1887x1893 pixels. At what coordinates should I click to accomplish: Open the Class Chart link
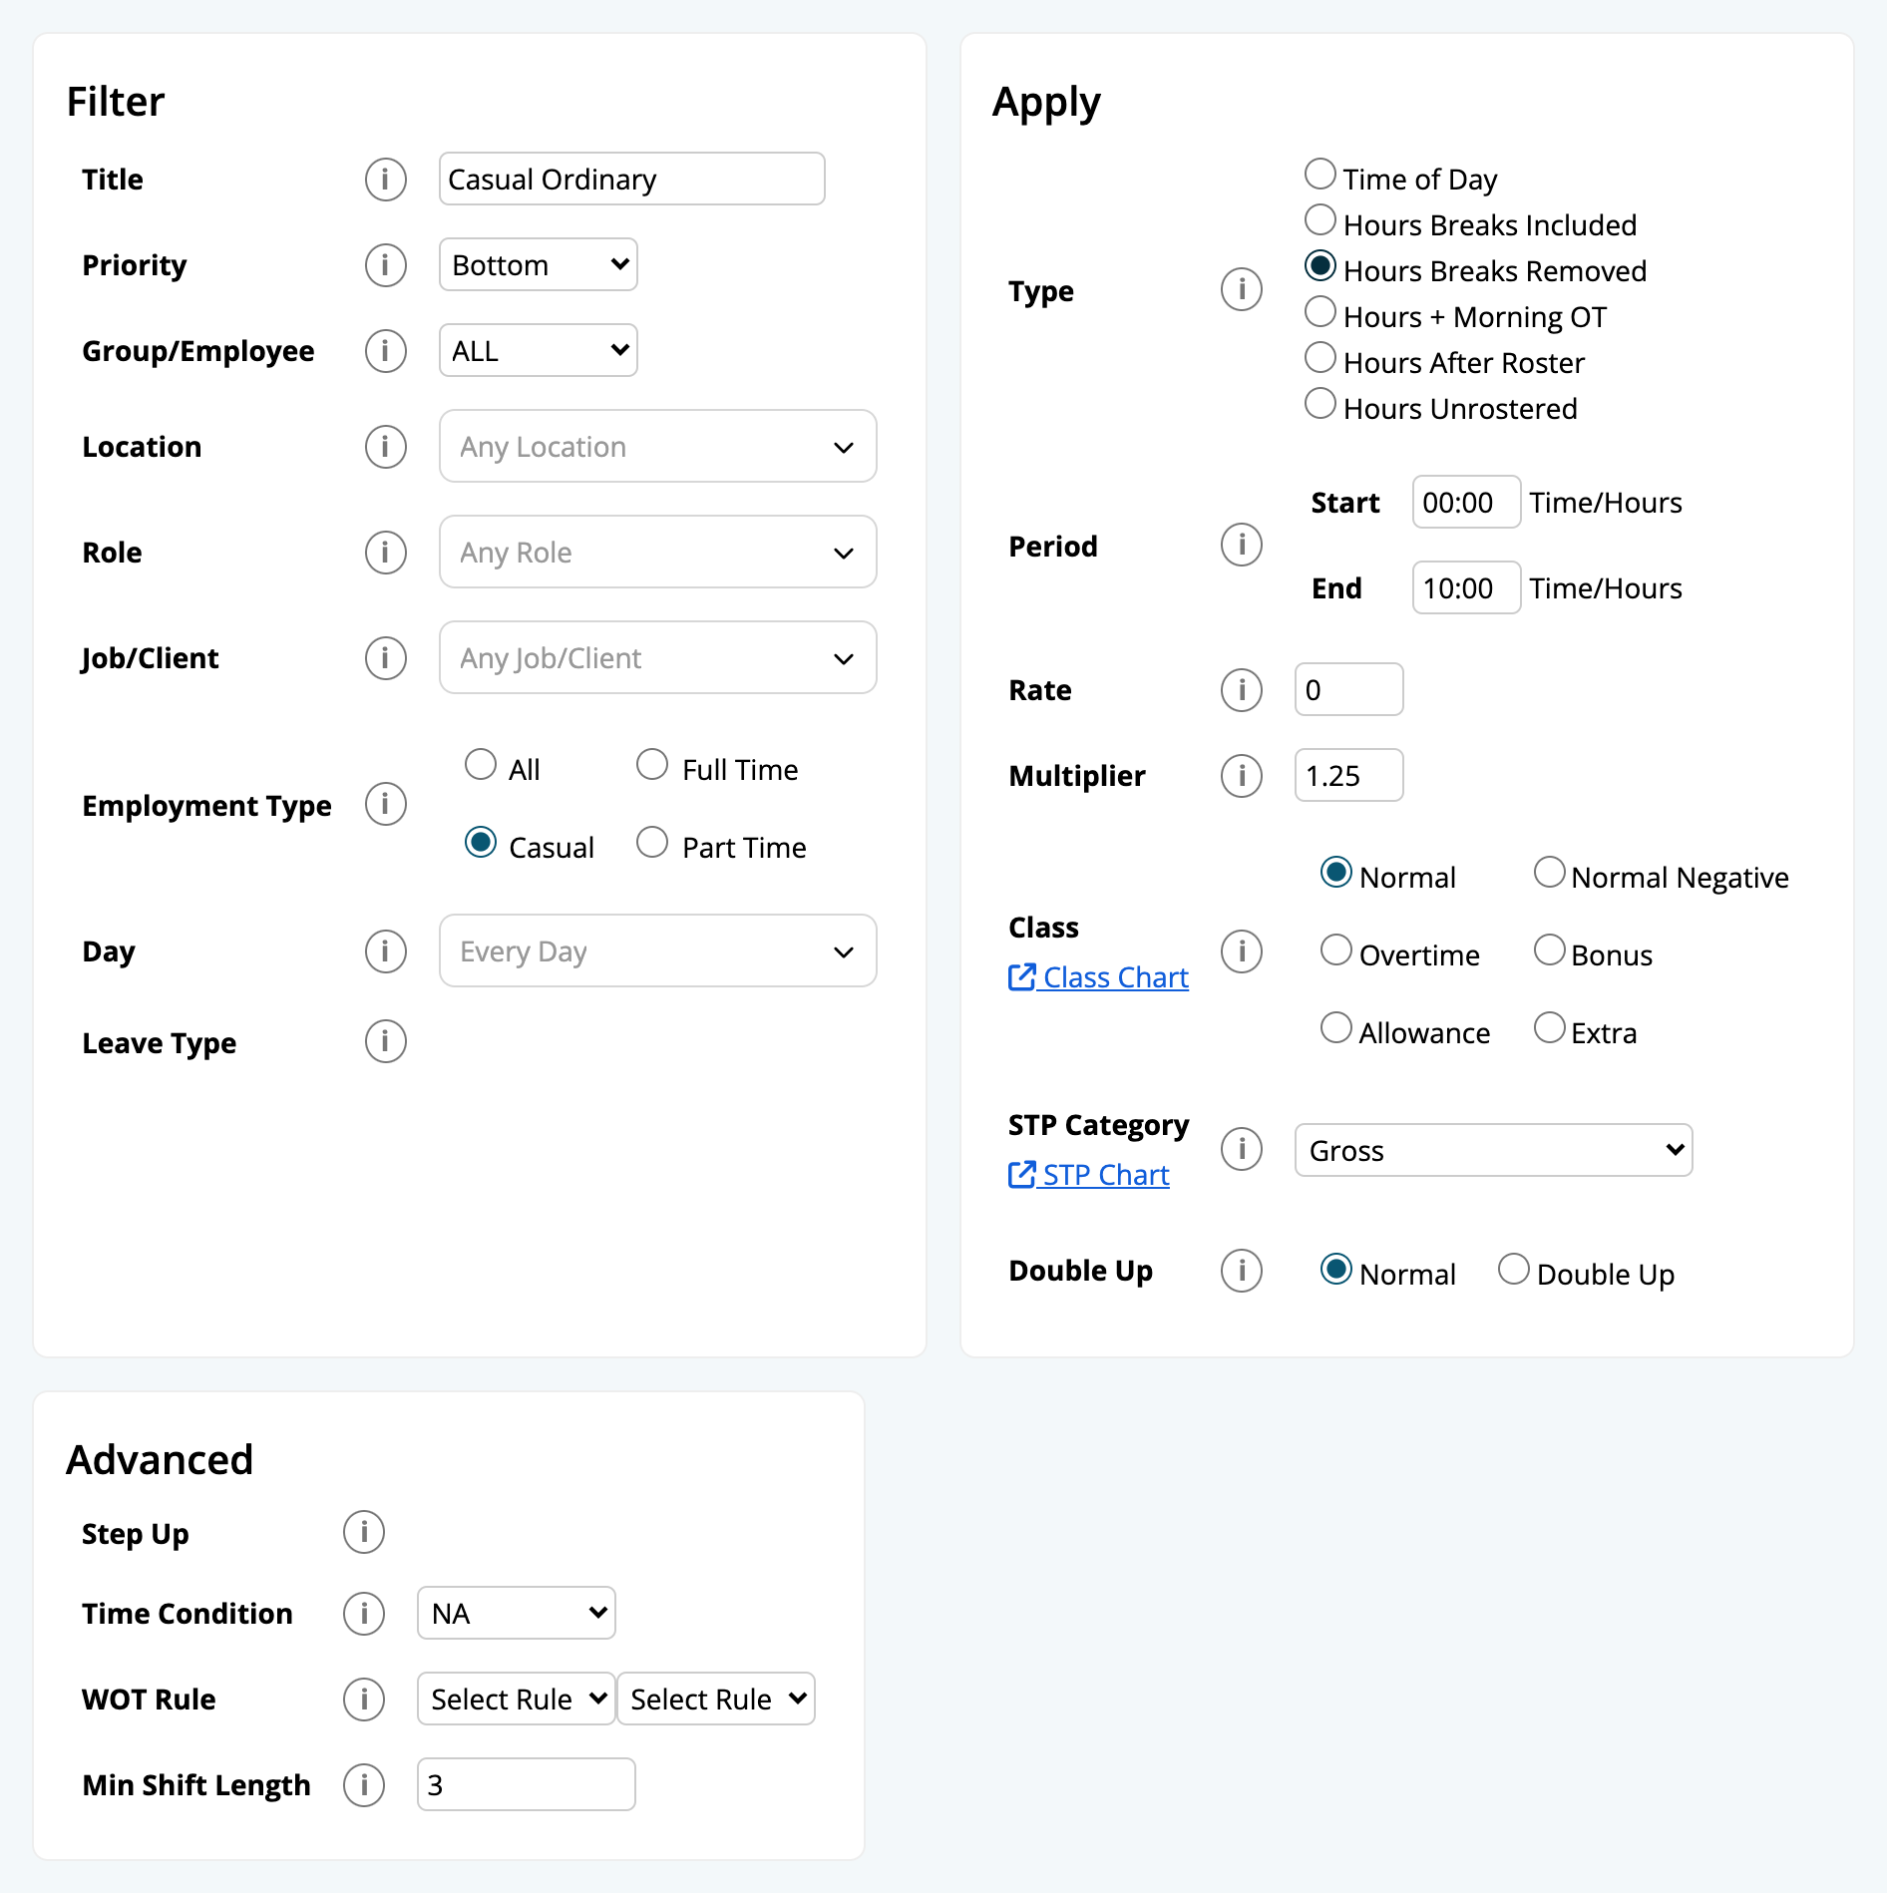click(1099, 977)
